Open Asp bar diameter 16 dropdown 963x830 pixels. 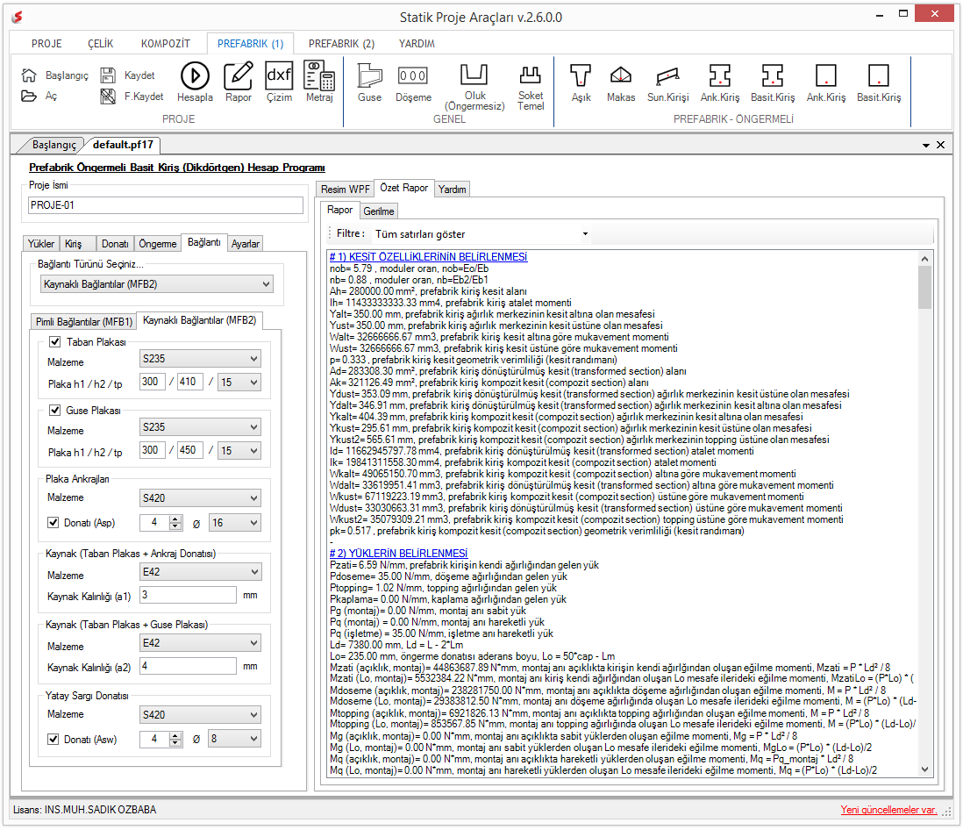[x=234, y=523]
